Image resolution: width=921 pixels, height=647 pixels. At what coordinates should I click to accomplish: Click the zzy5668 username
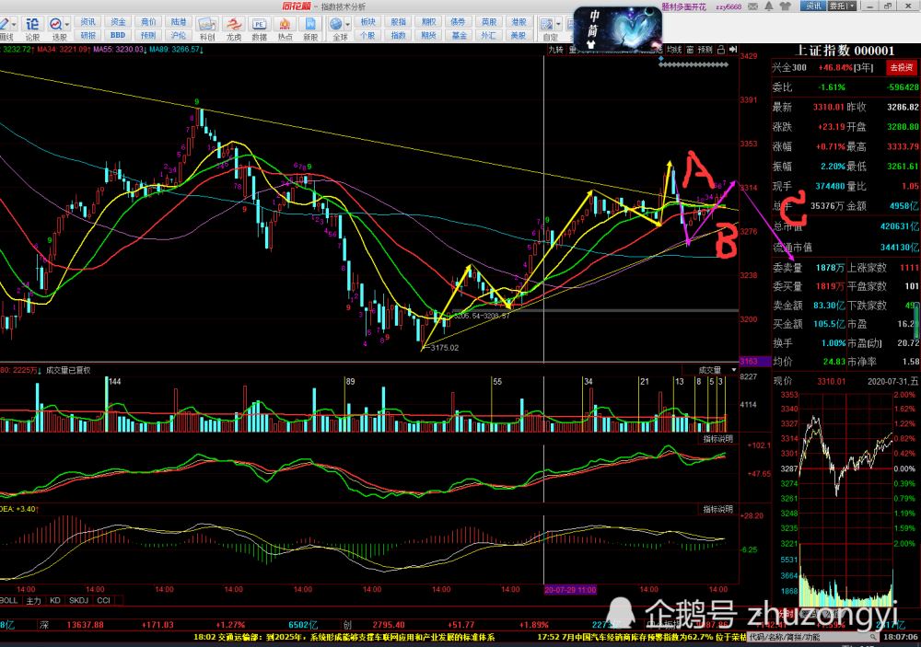[x=729, y=6]
